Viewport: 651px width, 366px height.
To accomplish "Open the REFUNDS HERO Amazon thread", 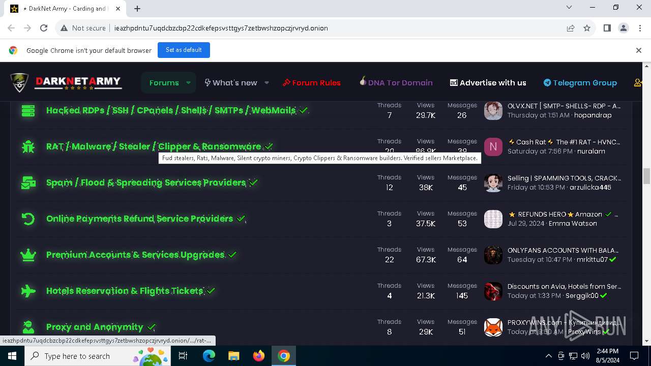I will coord(563,214).
